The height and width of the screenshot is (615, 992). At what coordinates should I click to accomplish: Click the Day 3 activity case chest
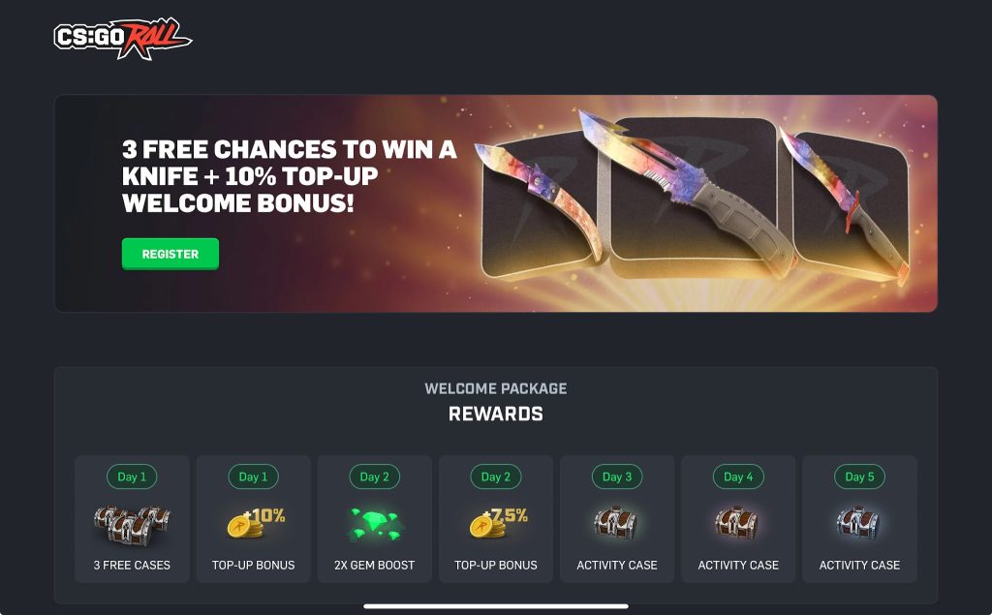coord(616,523)
